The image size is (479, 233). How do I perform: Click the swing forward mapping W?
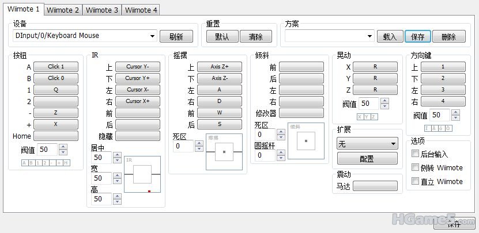tap(220, 113)
